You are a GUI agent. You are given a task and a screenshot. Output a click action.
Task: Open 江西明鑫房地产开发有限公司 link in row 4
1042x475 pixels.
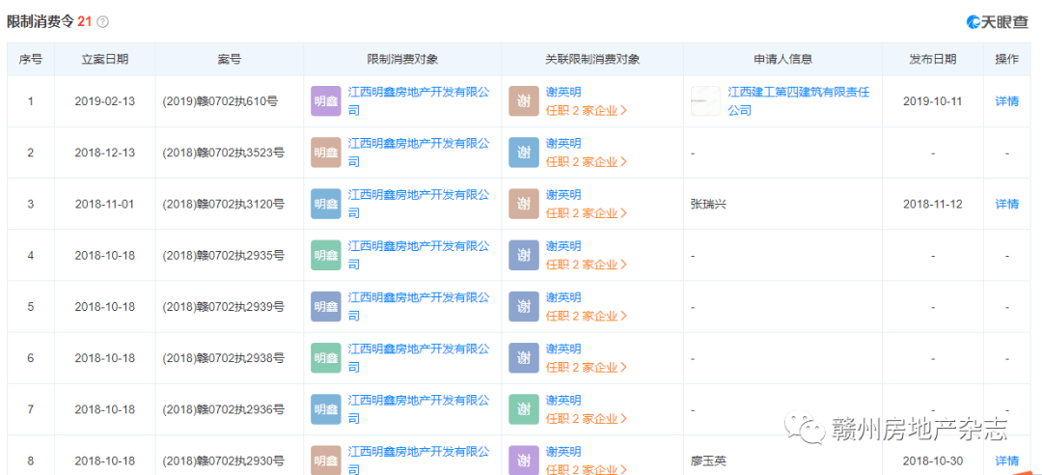tap(419, 255)
